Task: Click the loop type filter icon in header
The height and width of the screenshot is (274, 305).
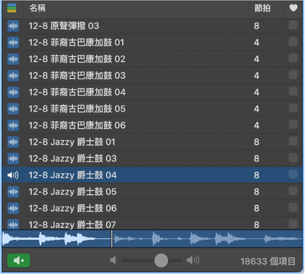Action: [x=12, y=8]
